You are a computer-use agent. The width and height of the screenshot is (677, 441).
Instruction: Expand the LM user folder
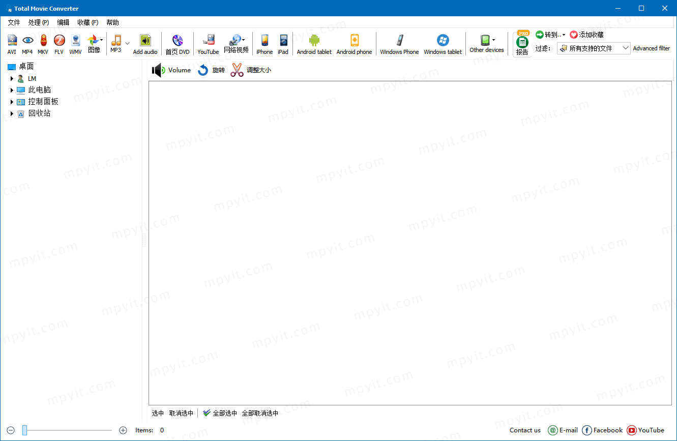12,79
